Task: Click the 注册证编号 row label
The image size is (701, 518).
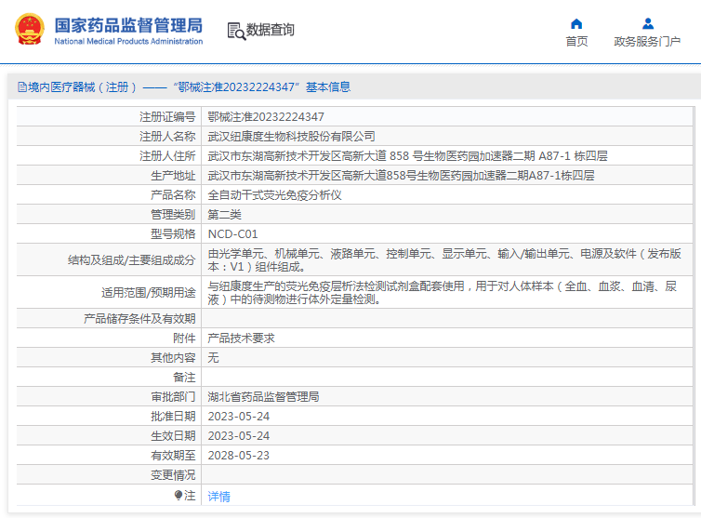Action: (167, 117)
